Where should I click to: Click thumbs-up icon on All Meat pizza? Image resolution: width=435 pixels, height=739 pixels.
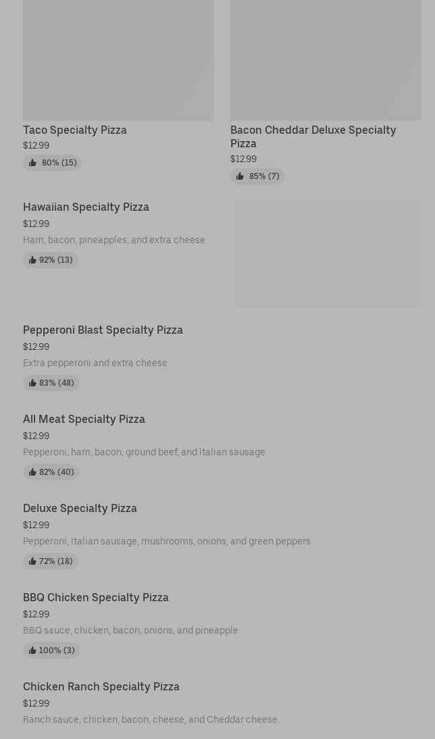point(32,472)
